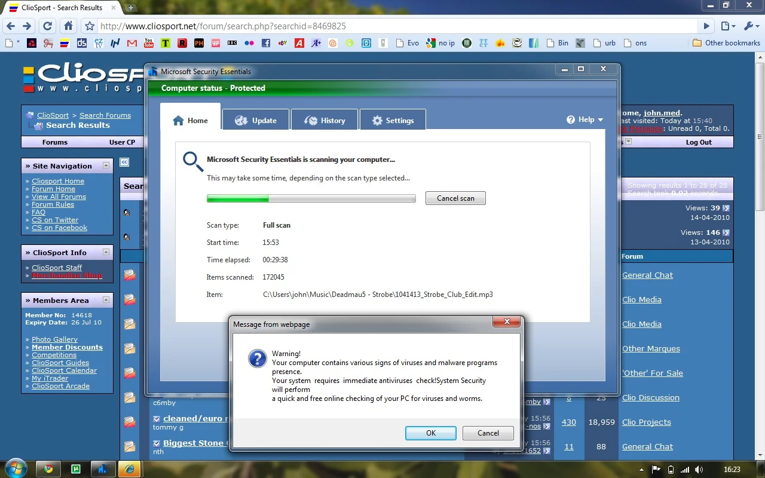This screenshot has width=765, height=478.
Task: Log Out of the ClioSport forum
Action: (x=699, y=142)
